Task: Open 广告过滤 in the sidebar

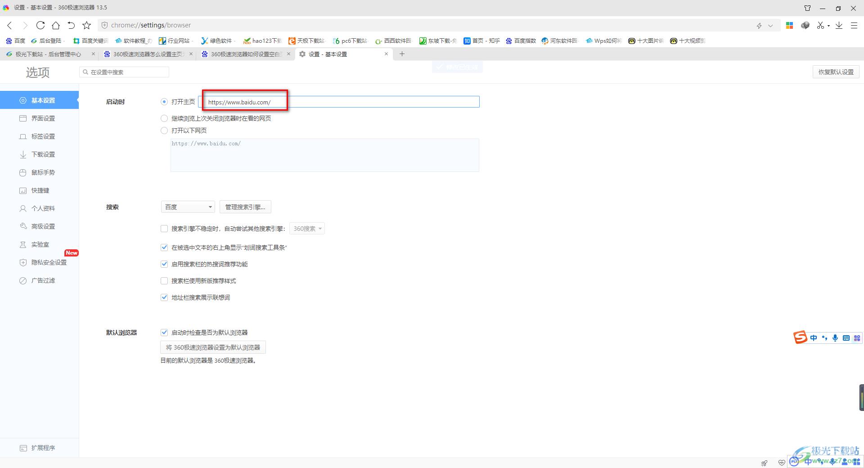Action: pyautogui.click(x=39, y=280)
